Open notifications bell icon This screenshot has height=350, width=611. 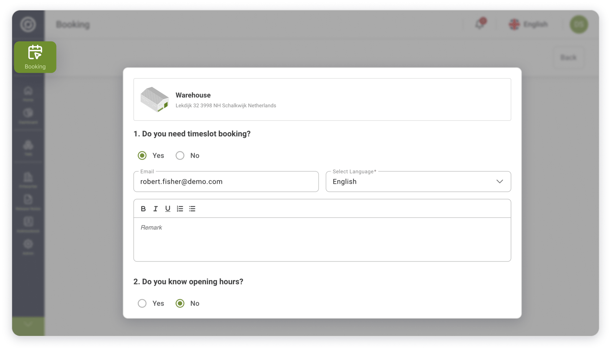click(480, 24)
